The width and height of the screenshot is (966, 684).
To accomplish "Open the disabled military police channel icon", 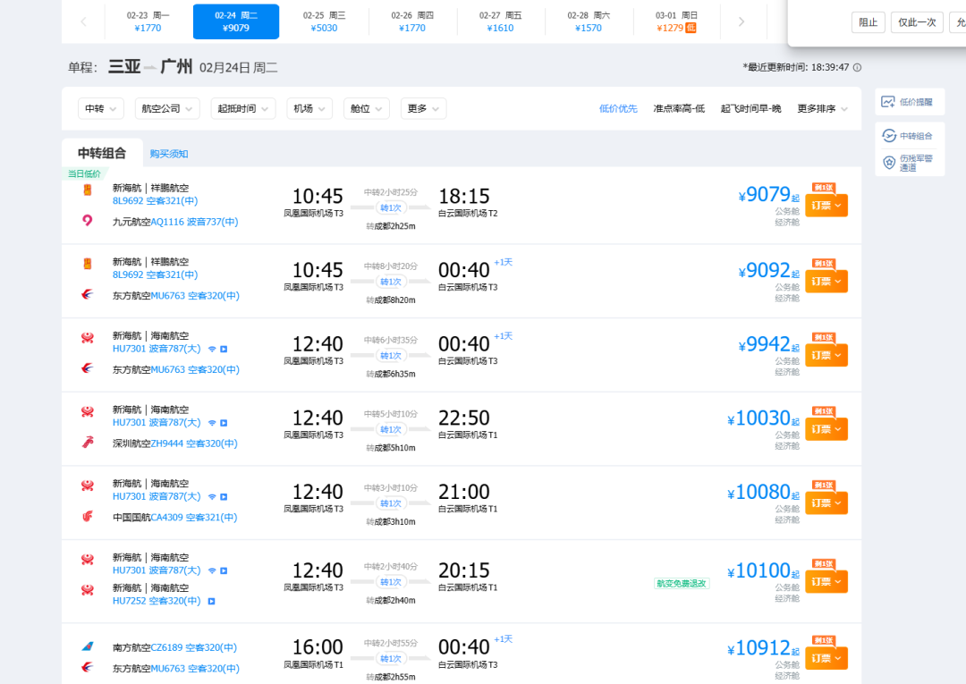I will (889, 163).
